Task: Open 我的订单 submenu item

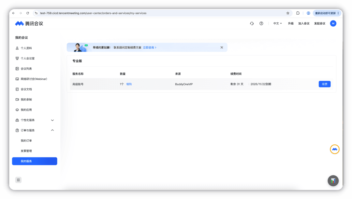Action: point(35,140)
